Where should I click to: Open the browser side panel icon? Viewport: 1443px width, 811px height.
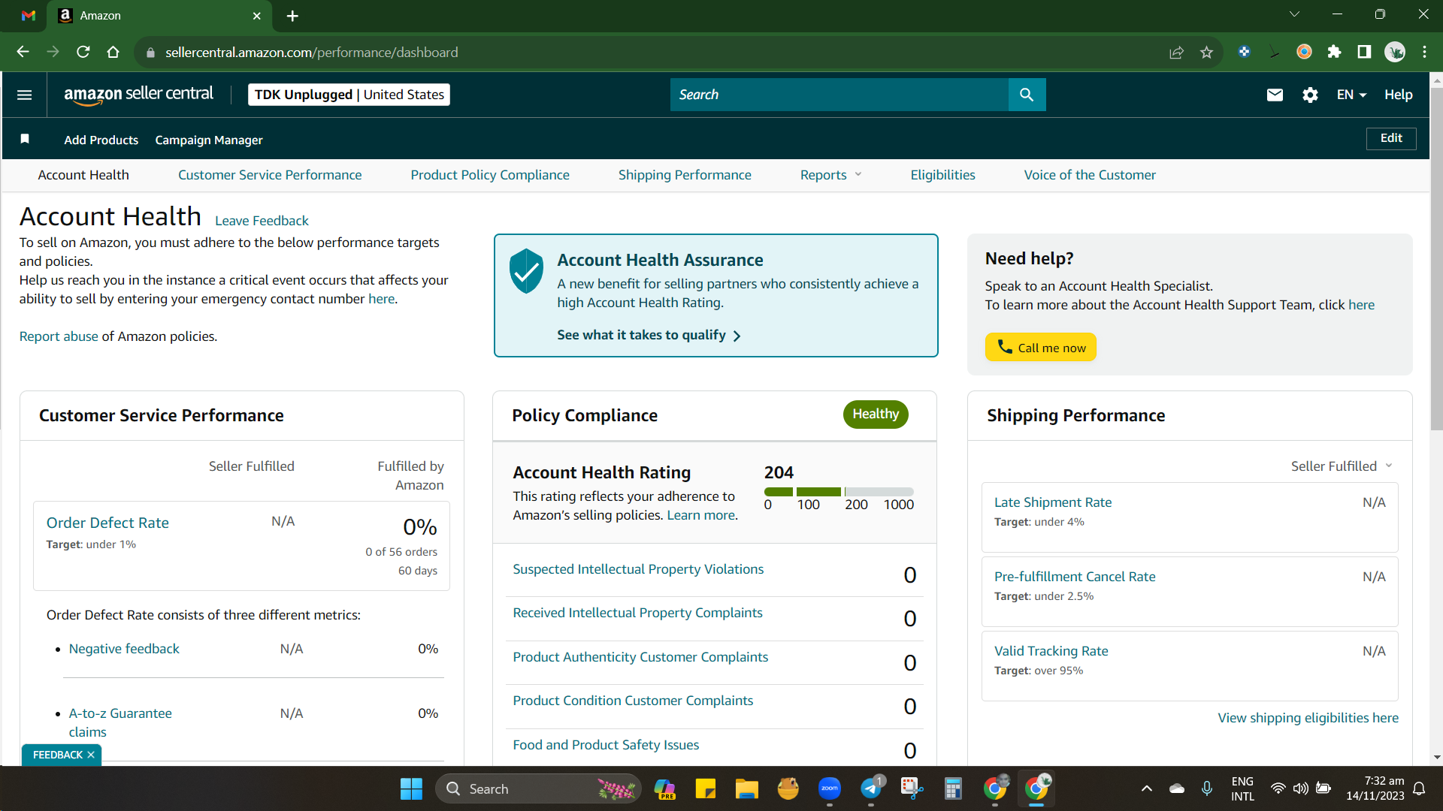pyautogui.click(x=1364, y=52)
